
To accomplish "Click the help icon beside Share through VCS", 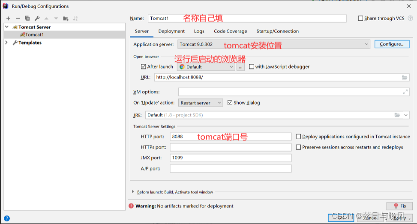I will (x=410, y=18).
